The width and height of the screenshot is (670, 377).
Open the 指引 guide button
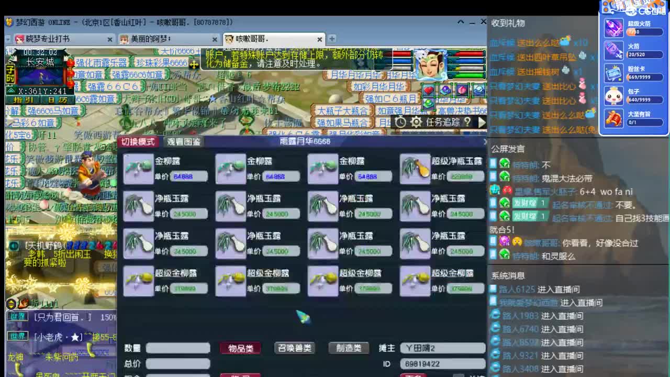(x=24, y=99)
